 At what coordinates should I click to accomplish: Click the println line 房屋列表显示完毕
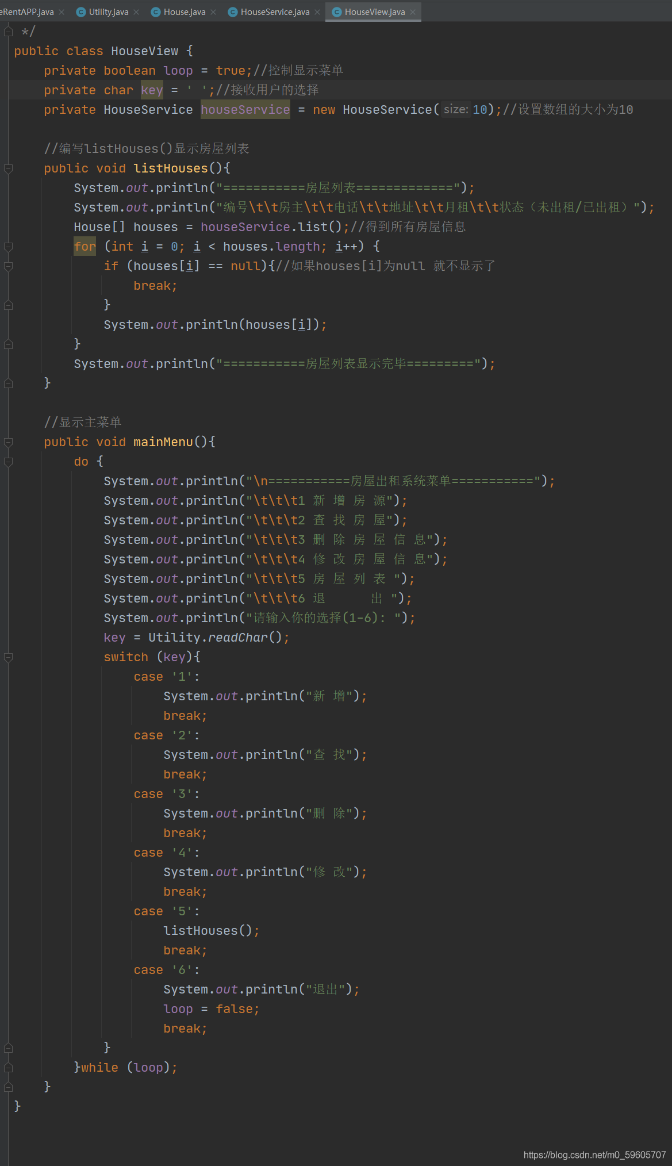(x=285, y=363)
